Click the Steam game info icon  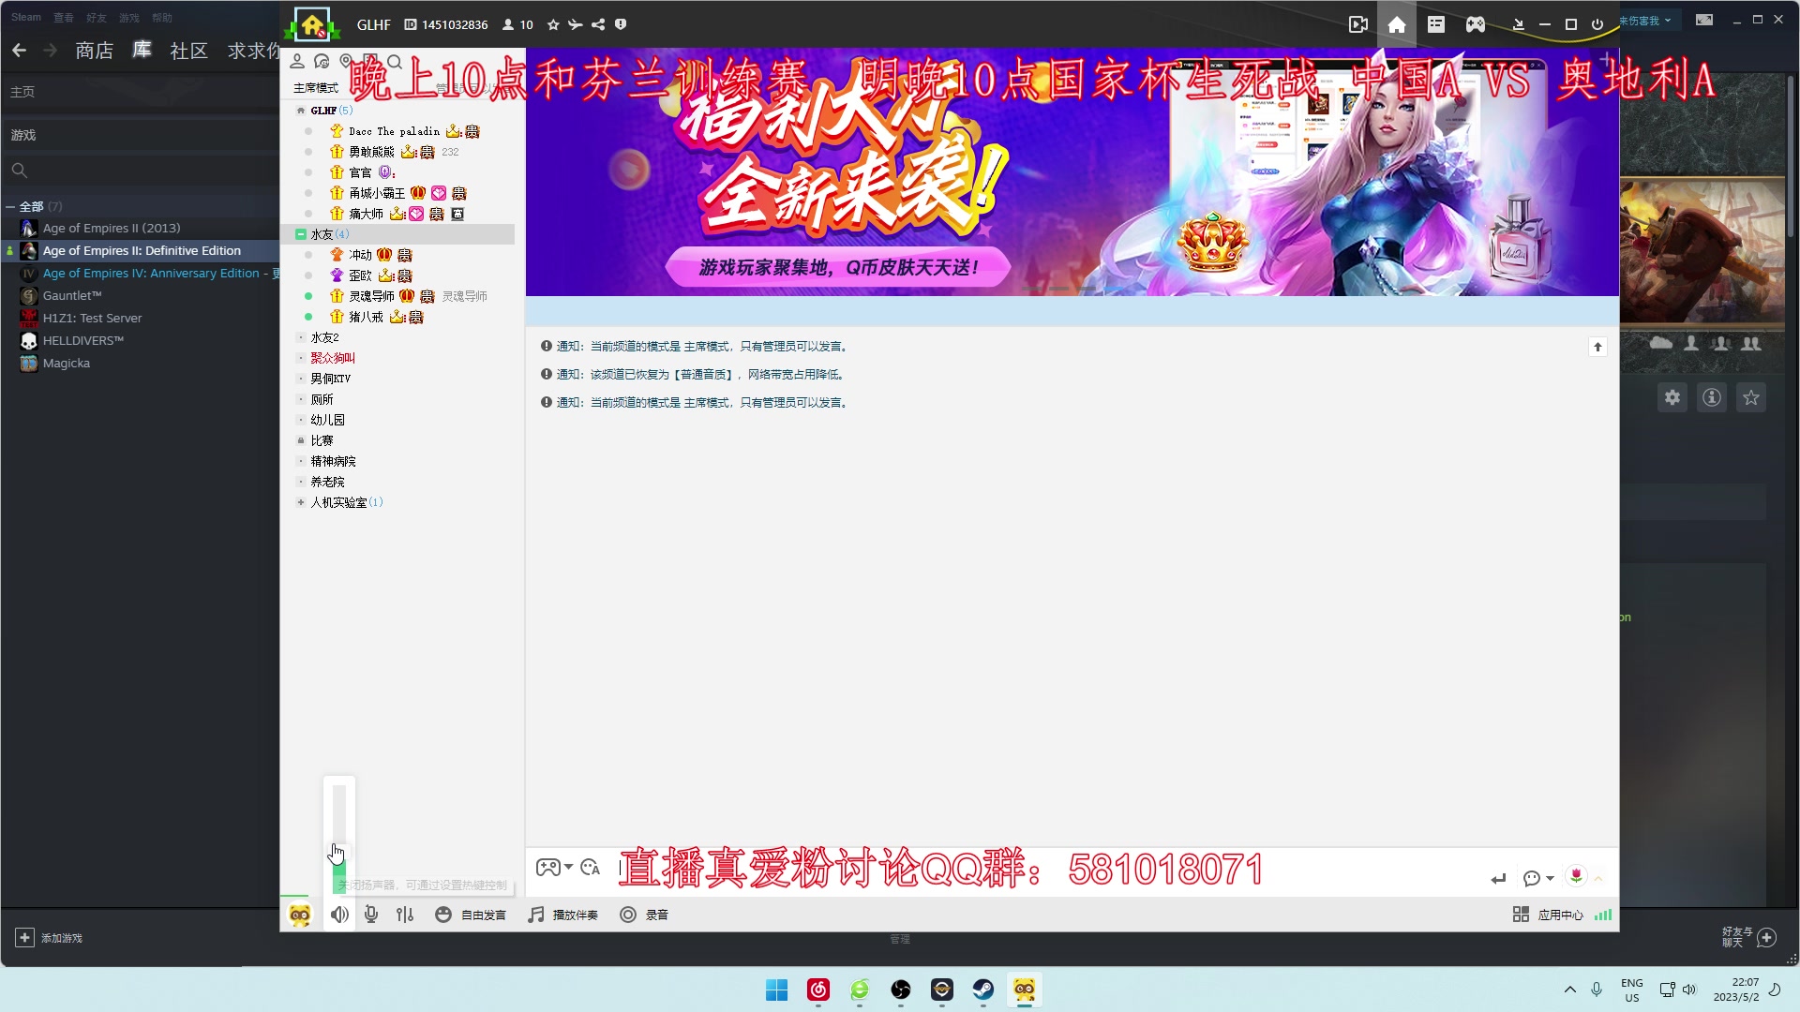click(x=1712, y=397)
